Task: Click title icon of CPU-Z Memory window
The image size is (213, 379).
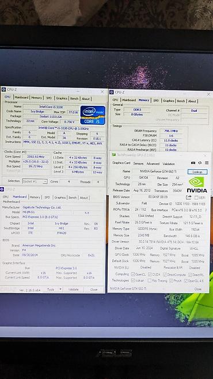Action: tap(112, 92)
